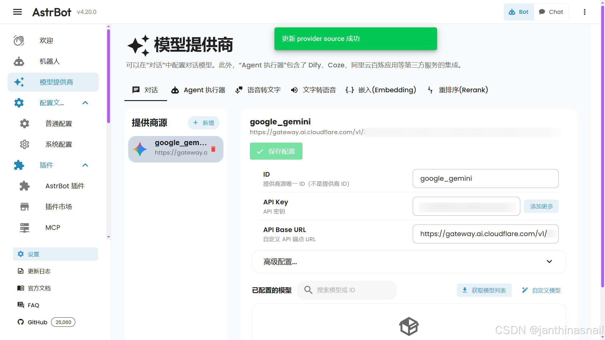The height and width of the screenshot is (340, 605).
Task: Click the store icon beside 插件市场
Action: point(25,207)
